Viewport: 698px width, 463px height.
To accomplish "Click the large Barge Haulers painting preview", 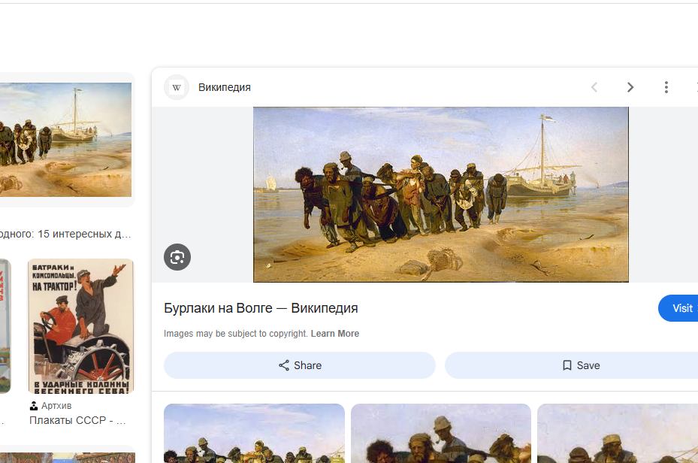I will tap(440, 194).
